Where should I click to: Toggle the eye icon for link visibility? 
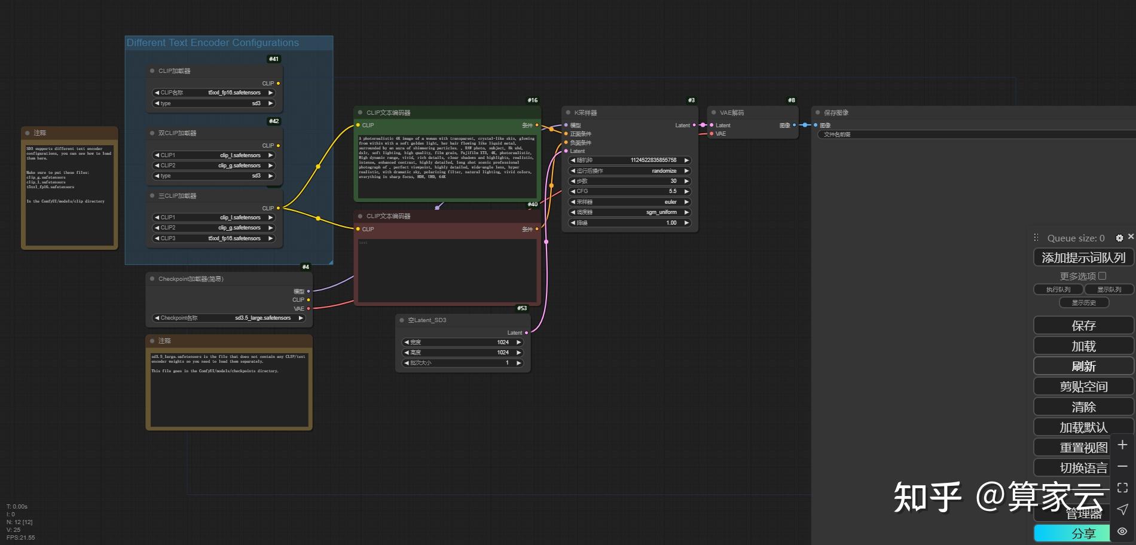[x=1122, y=531]
